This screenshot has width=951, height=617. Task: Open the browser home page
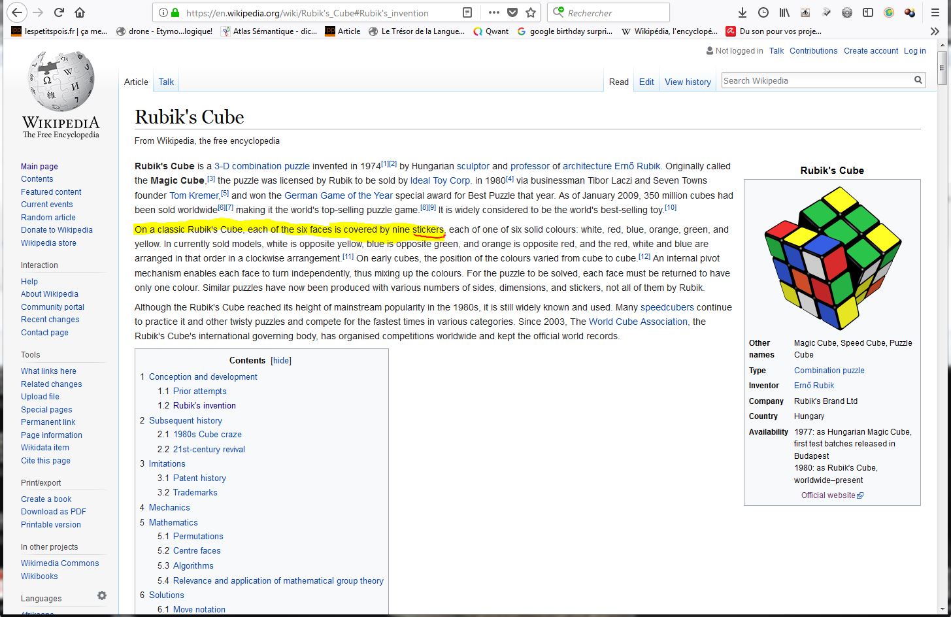click(80, 12)
